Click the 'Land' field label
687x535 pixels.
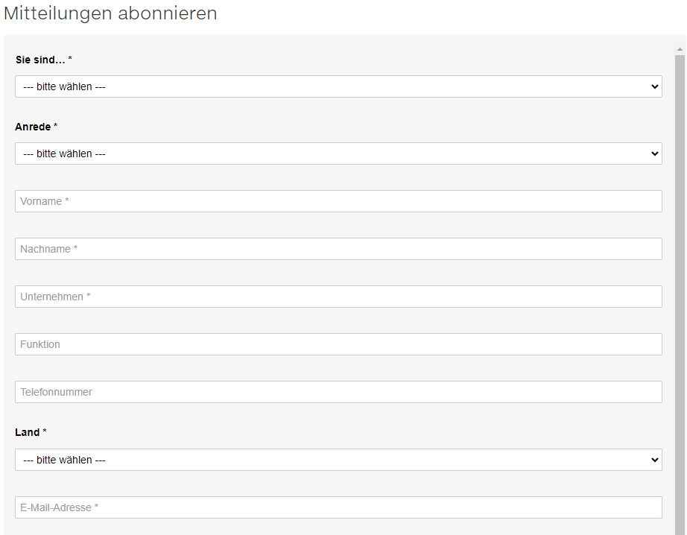[27, 432]
